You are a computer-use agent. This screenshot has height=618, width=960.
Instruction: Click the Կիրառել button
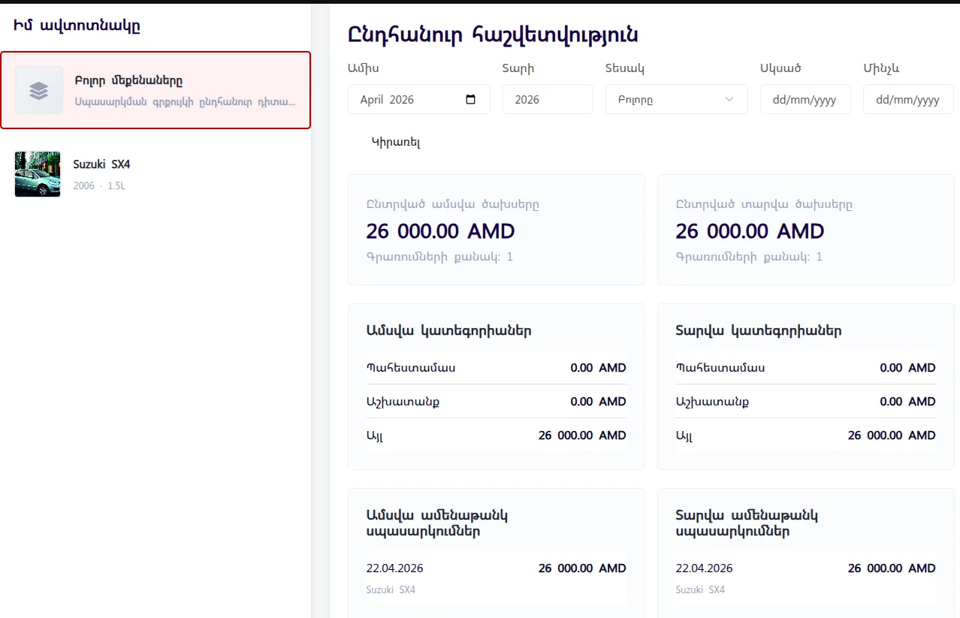point(396,142)
